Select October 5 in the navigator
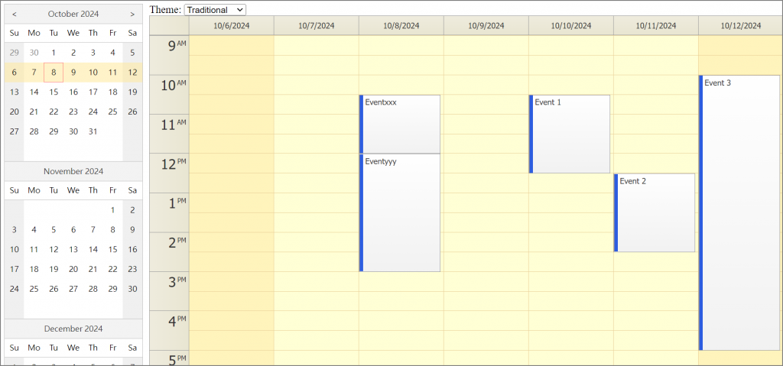 coord(132,53)
